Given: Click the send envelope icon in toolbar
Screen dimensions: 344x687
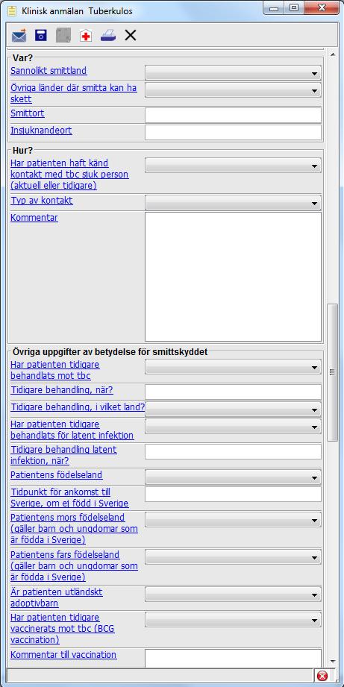Looking at the screenshot, I should point(19,36).
